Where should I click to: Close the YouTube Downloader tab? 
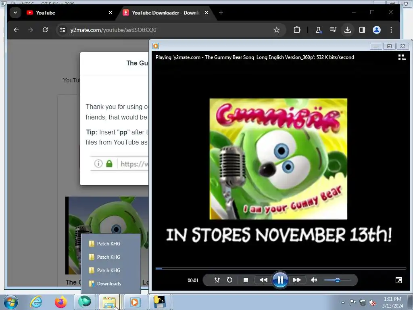206,13
